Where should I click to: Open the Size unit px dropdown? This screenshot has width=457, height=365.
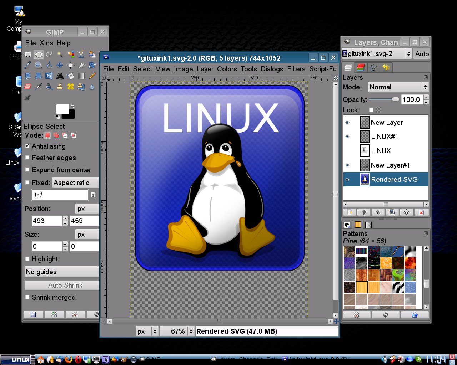(x=87, y=235)
